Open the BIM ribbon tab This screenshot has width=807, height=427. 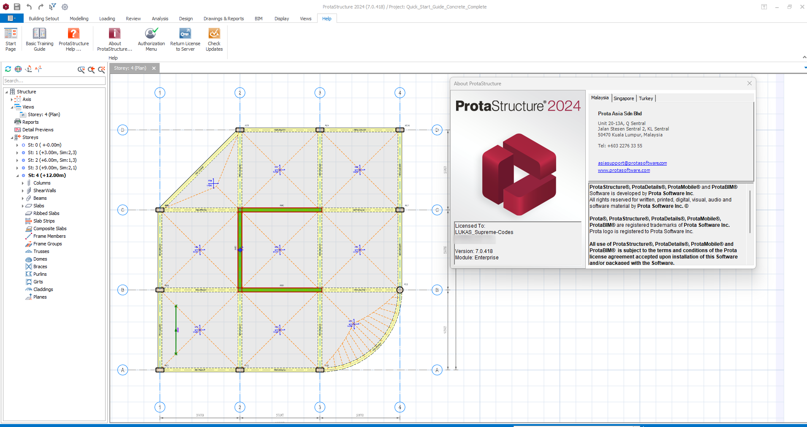pos(258,19)
